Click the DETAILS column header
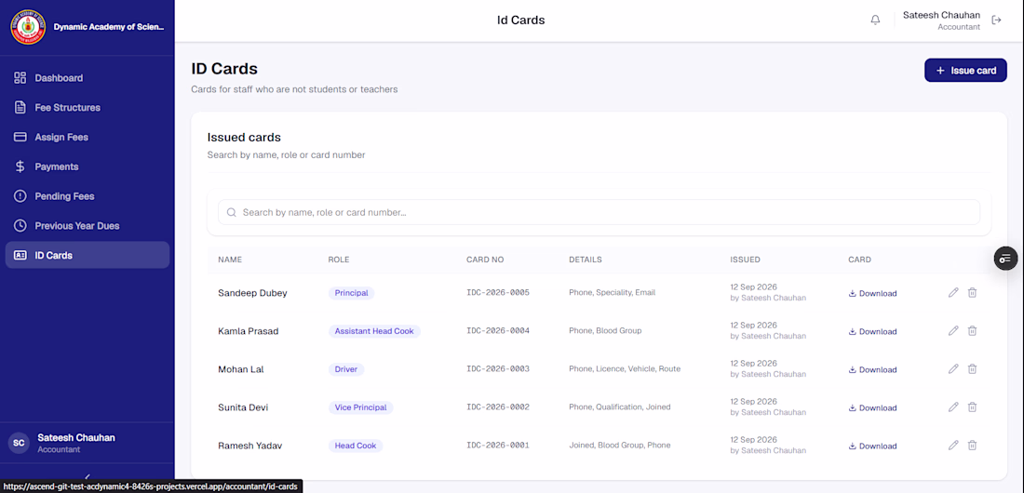Image resolution: width=1024 pixels, height=493 pixels. pos(586,260)
